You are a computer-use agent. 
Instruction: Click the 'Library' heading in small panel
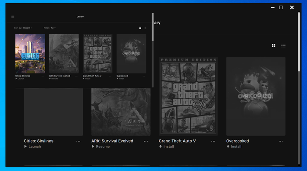pos(80,17)
